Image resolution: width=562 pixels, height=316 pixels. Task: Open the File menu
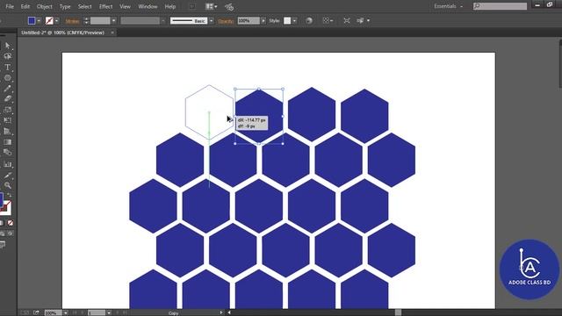[x=10, y=6]
